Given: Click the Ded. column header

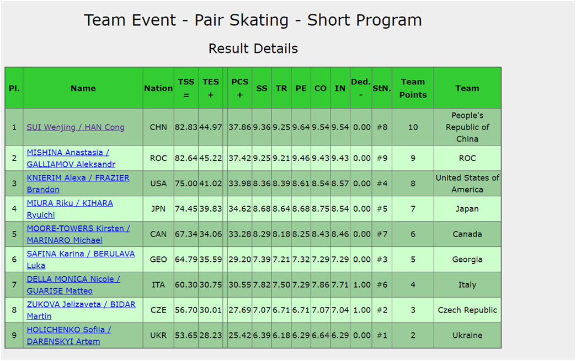Looking at the screenshot, I should [x=361, y=88].
